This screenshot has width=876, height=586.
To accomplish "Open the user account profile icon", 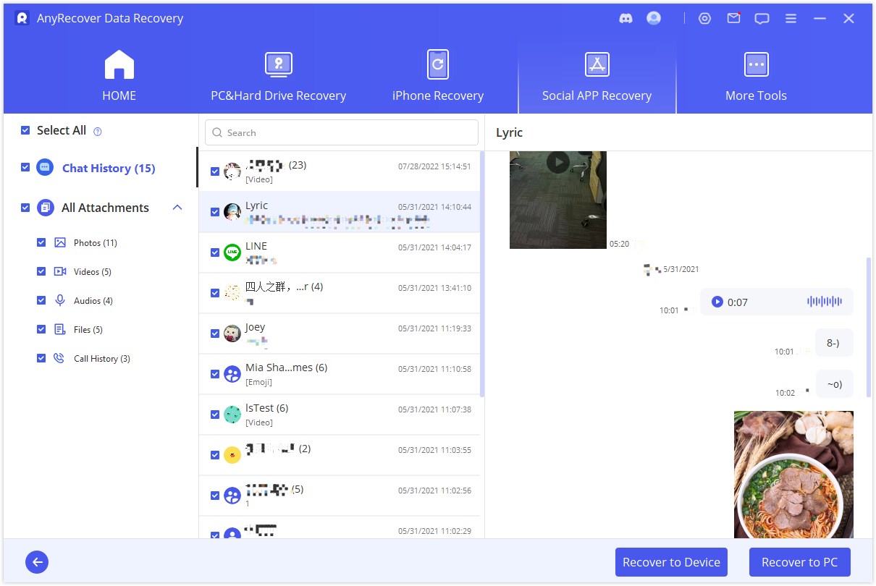I will click(654, 19).
